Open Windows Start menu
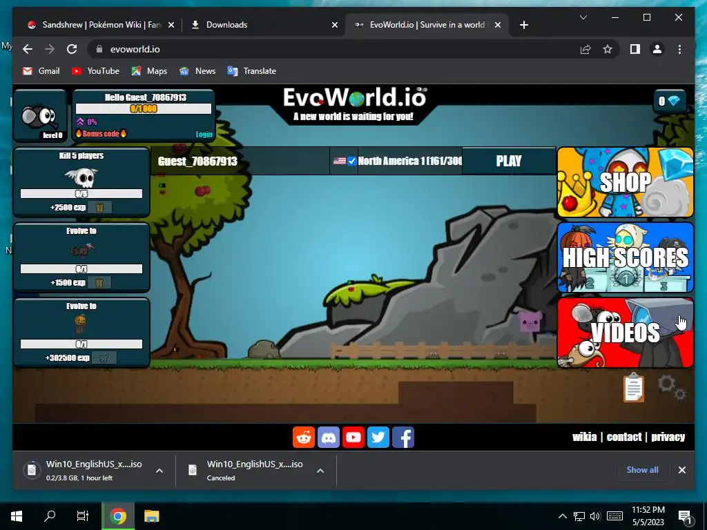 17,516
